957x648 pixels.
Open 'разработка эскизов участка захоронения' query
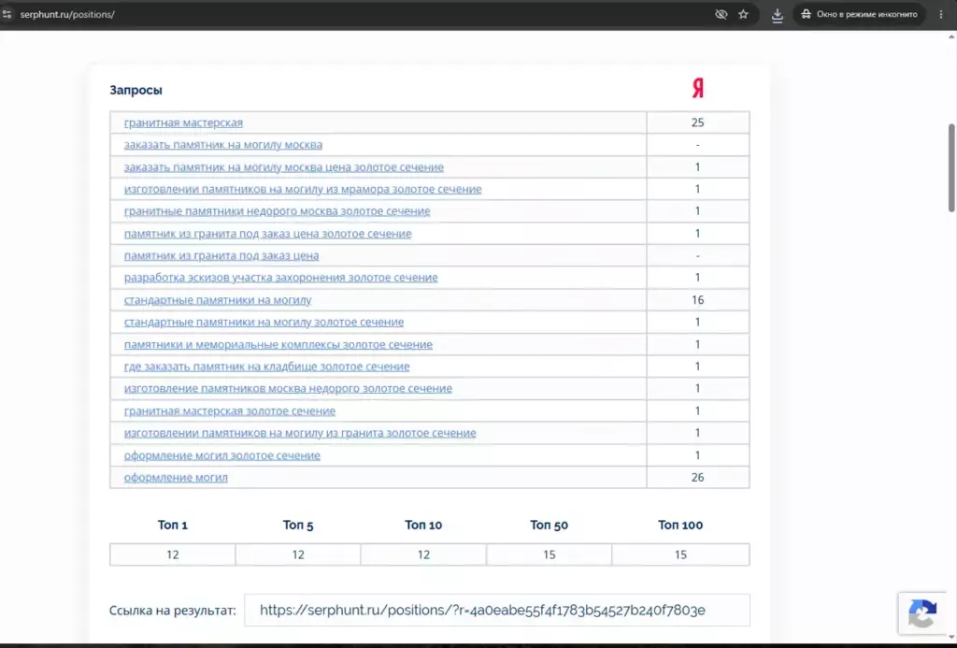point(280,278)
